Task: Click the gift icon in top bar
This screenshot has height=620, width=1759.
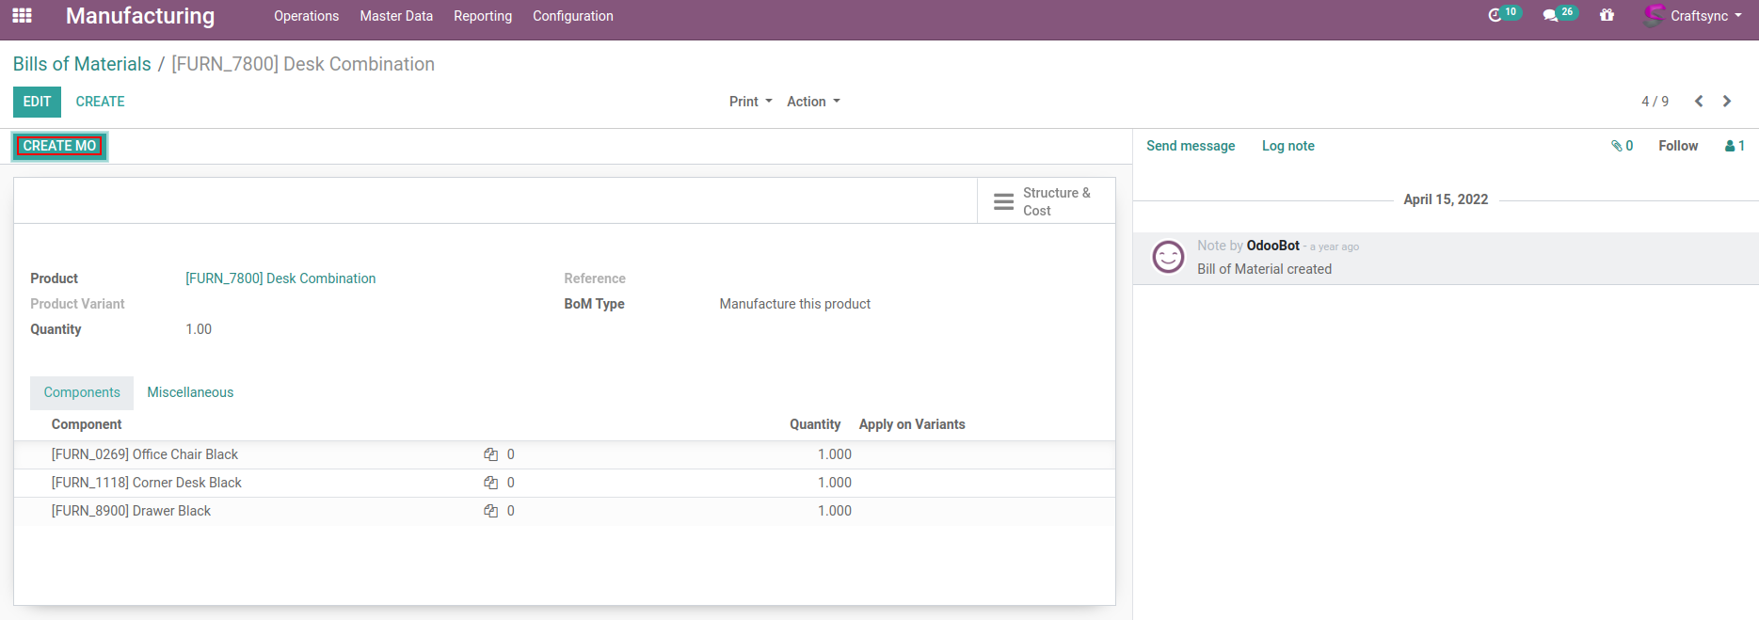Action: pyautogui.click(x=1607, y=16)
